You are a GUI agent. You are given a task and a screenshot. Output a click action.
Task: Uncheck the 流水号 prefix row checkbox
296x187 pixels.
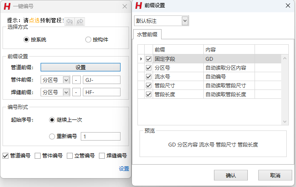pos(148,77)
